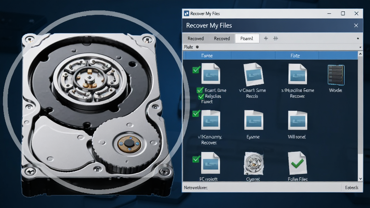Screen dimensions: 370x208
Task: Toggle the 'Board. Eme' checkbox
Action: coord(199,90)
